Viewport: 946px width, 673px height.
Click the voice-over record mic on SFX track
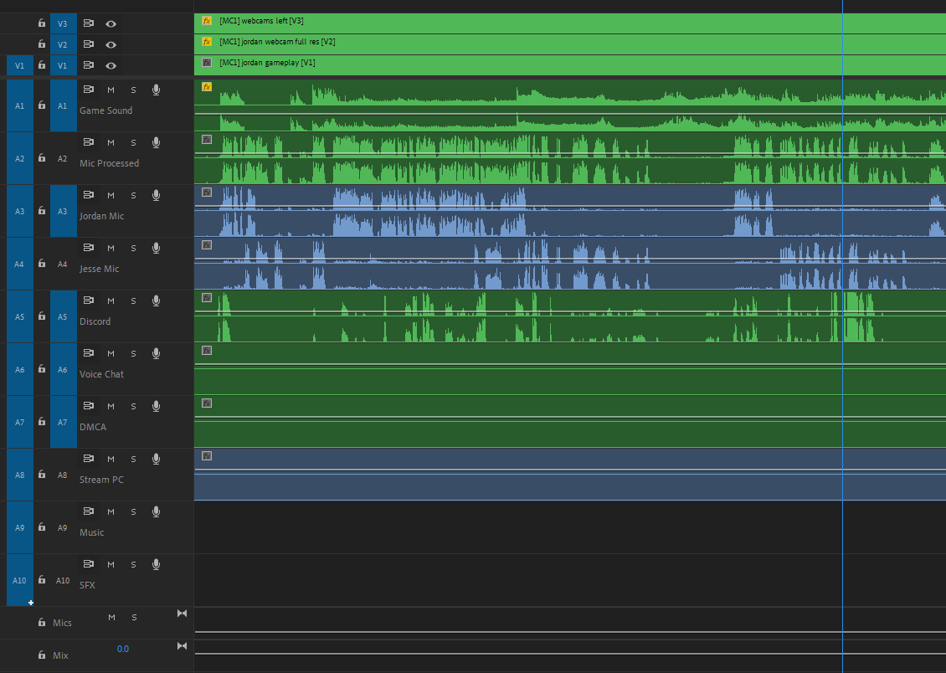[156, 564]
